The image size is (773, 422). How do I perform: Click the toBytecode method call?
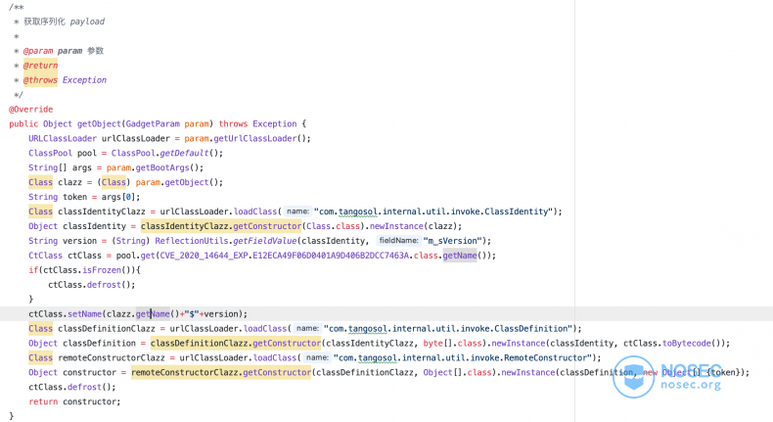tap(687, 343)
